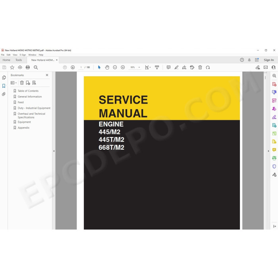Open the Find text magnifier tool
Screen dimensions: 278x278
pyautogui.click(x=36, y=68)
